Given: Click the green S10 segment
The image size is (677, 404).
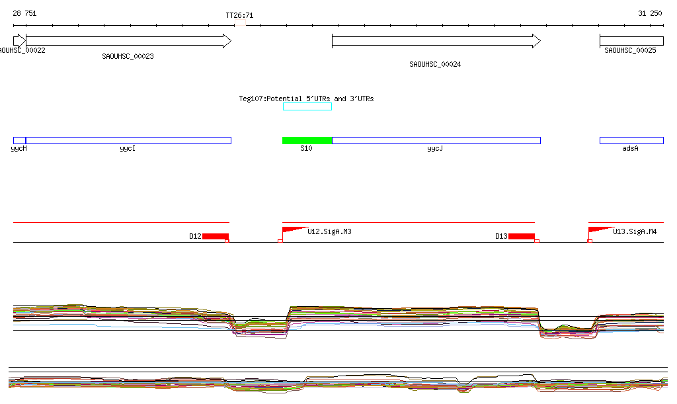Looking at the screenshot, I should point(307,140).
